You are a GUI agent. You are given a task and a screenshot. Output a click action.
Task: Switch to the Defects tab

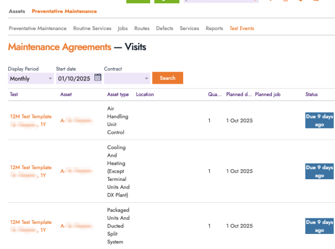165,28
